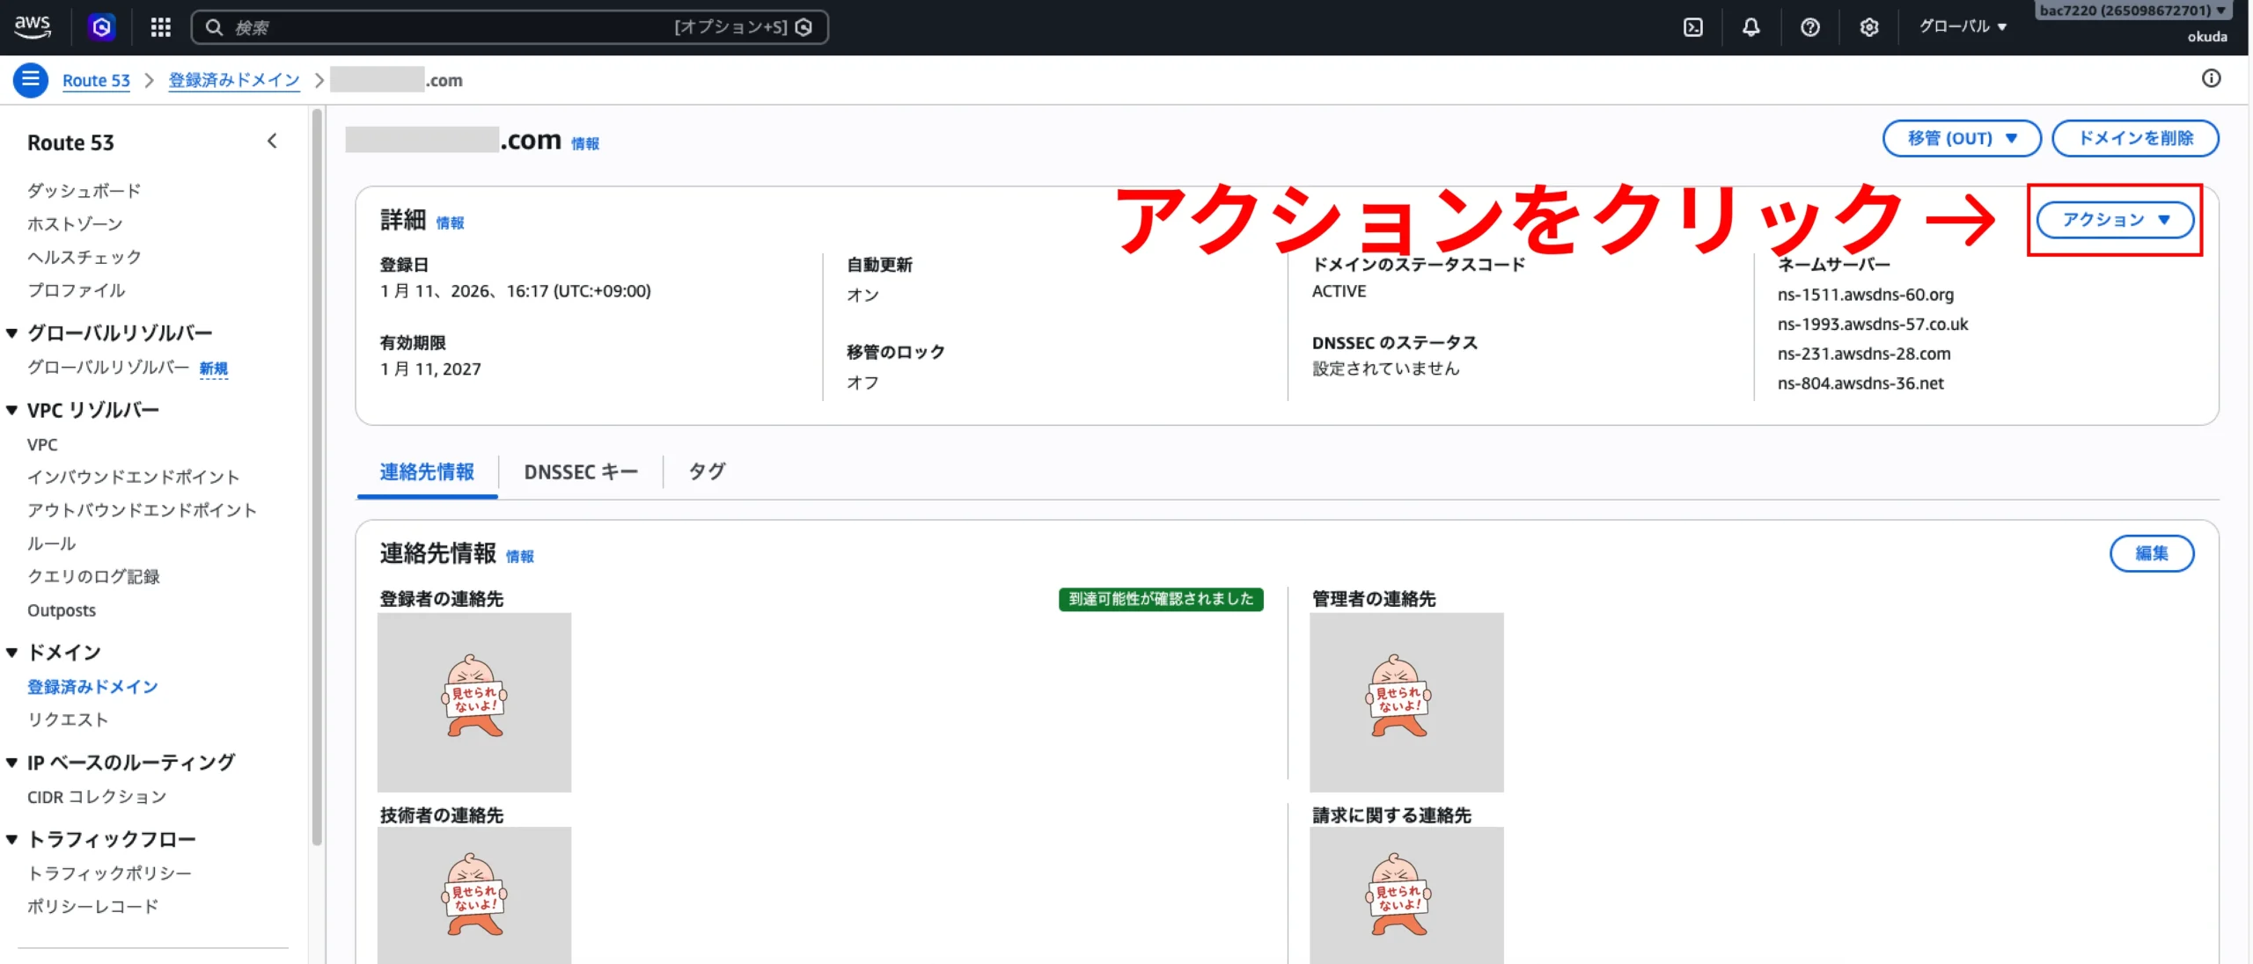The height and width of the screenshot is (964, 2253).
Task: Collapse the グローバルリゾルバー sidebar section
Action: pyautogui.click(x=12, y=333)
